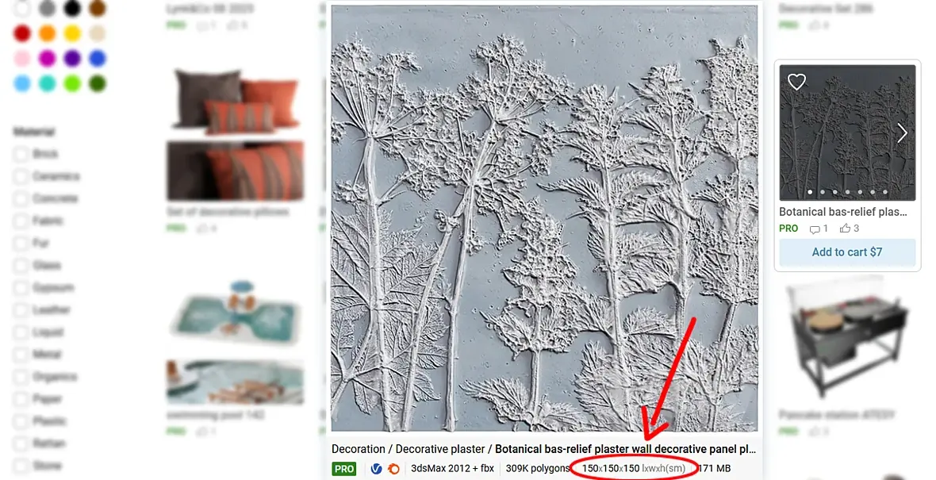Pick the red color swatch filter
This screenshot has width=936, height=480.
[x=22, y=33]
